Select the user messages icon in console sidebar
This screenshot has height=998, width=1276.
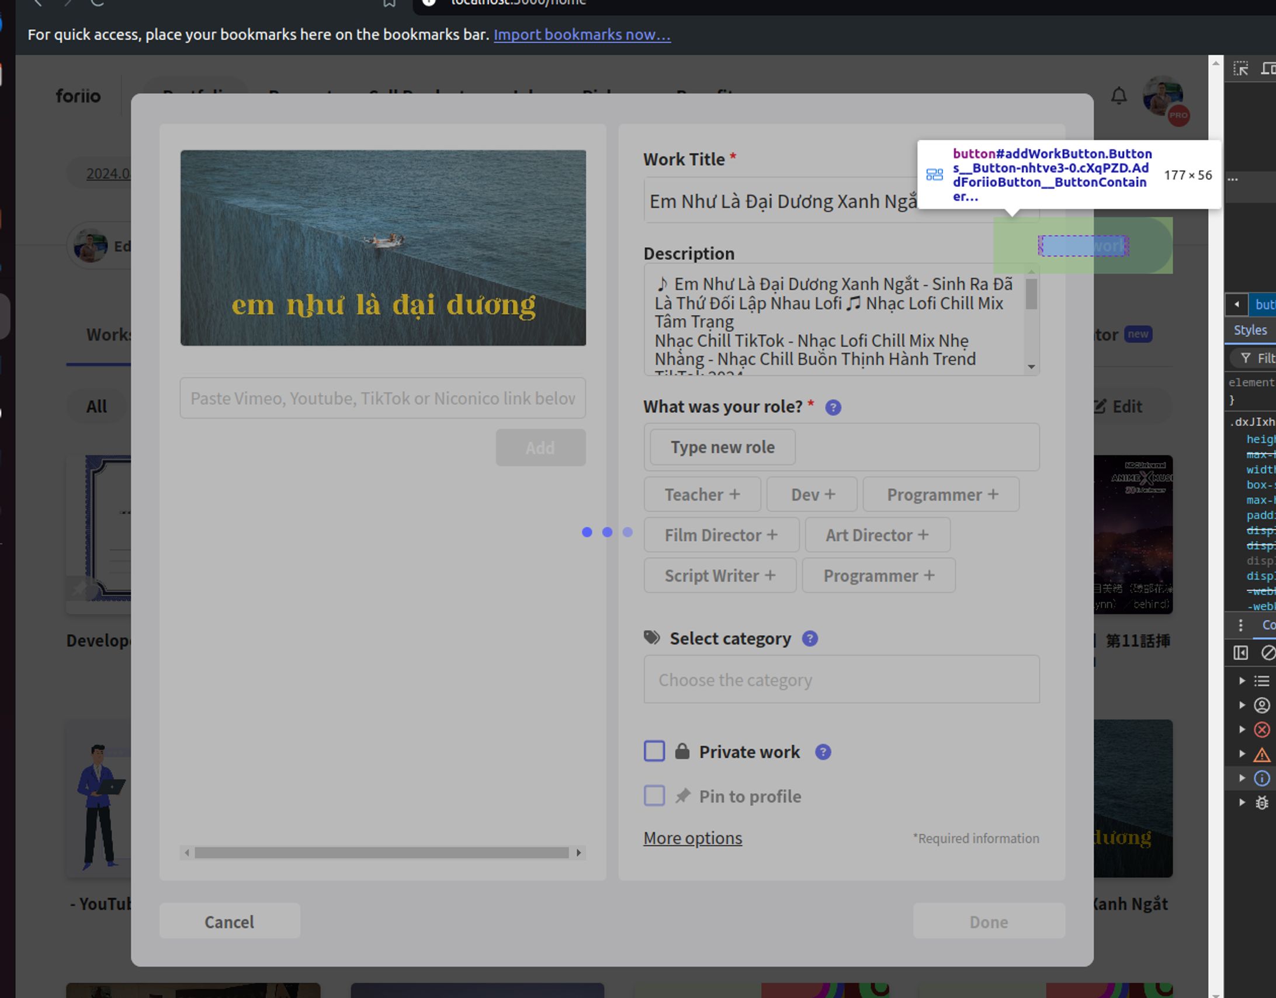click(x=1262, y=705)
